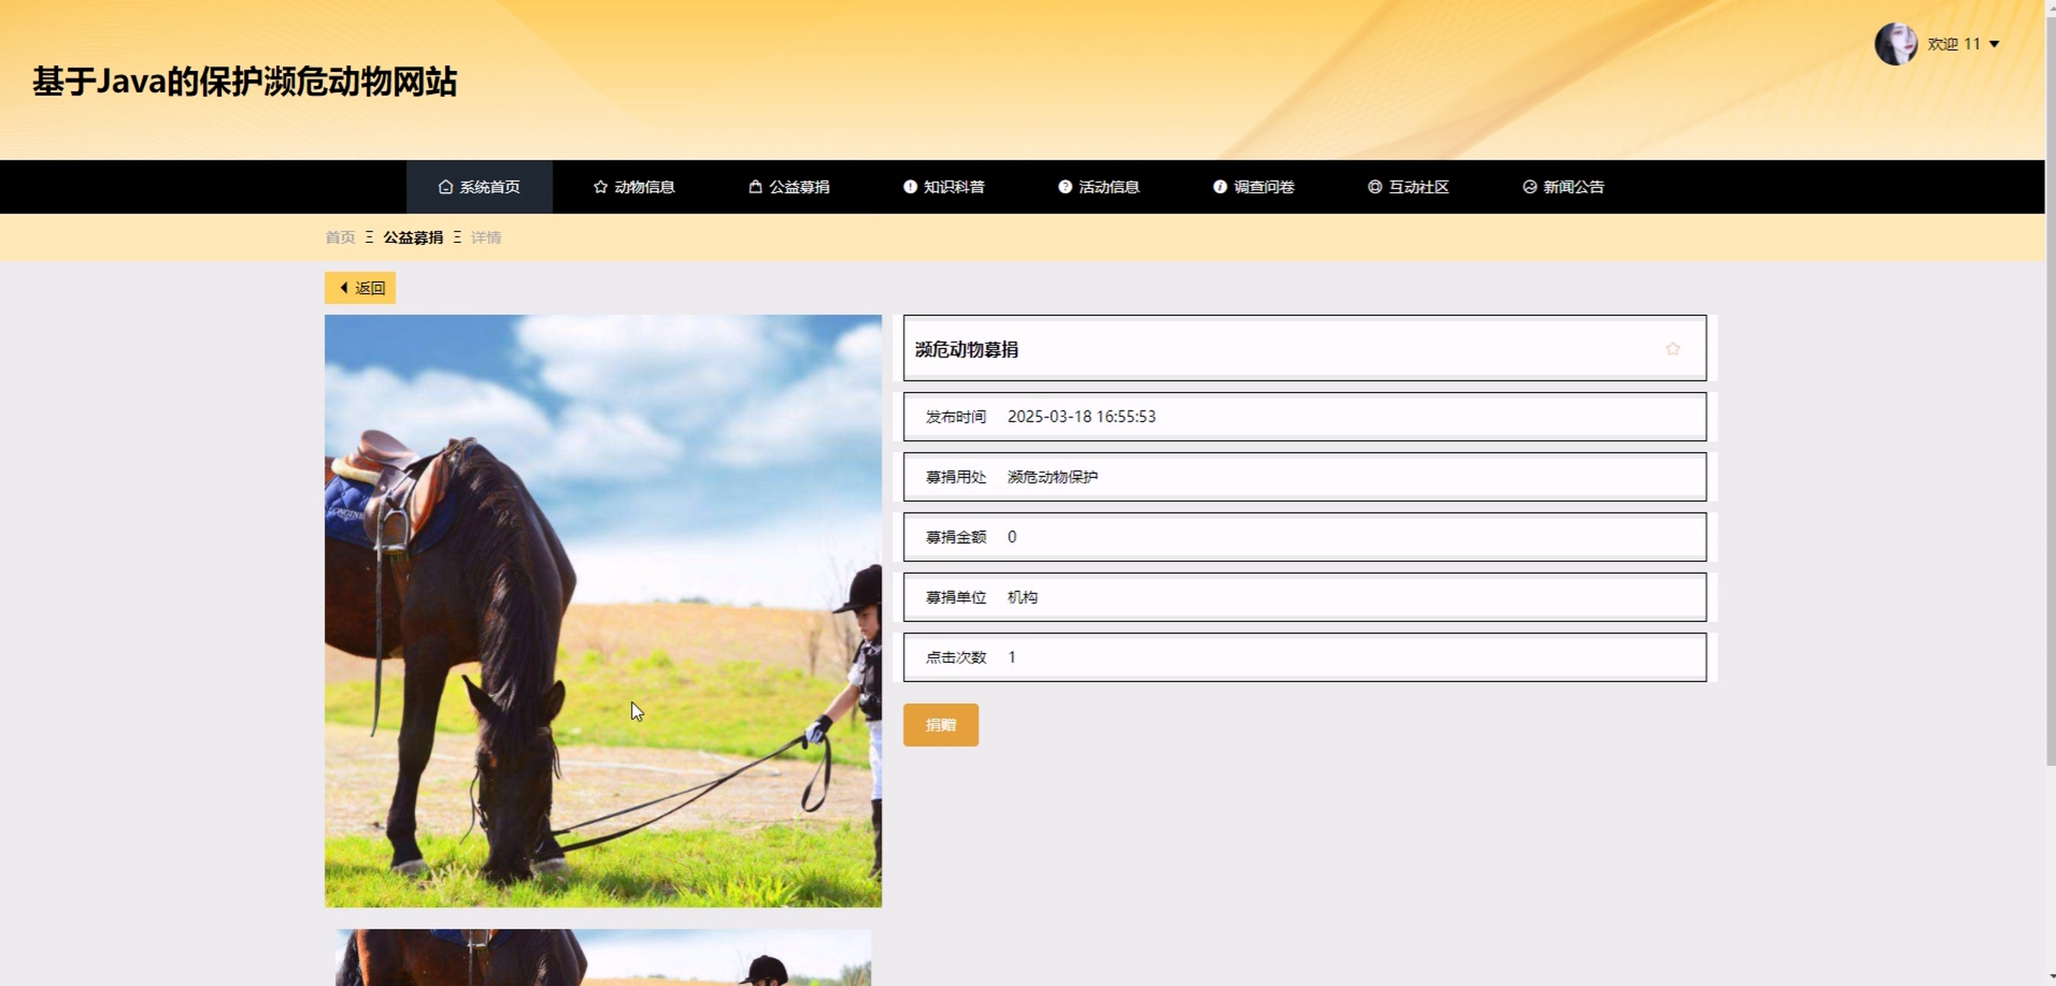Click the home icon beside 系统首页
The width and height of the screenshot is (2056, 986).
pyautogui.click(x=445, y=187)
